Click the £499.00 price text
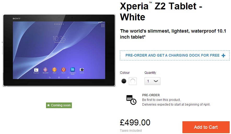The height and width of the screenshot is (134, 231). pyautogui.click(x=135, y=122)
